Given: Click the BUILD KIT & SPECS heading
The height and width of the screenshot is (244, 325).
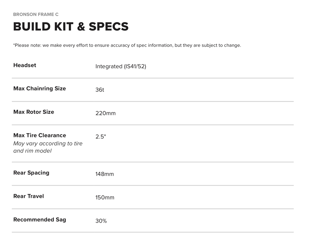Looking at the screenshot, I should click(71, 27).
